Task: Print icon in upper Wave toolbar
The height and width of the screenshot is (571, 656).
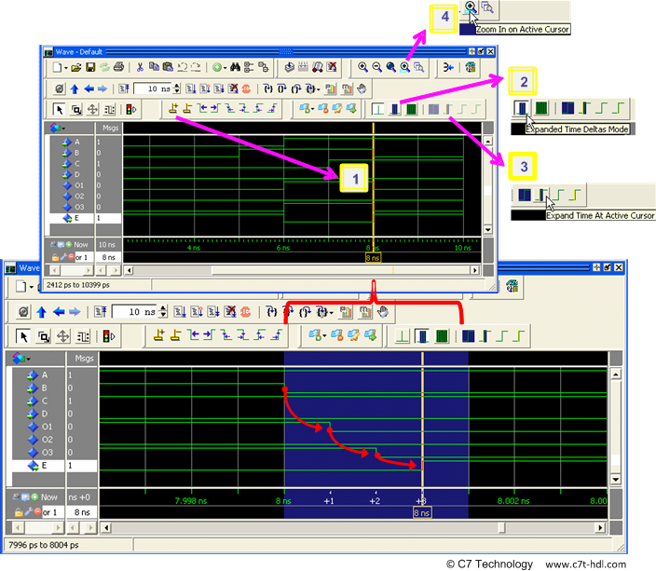Action: pos(119,67)
